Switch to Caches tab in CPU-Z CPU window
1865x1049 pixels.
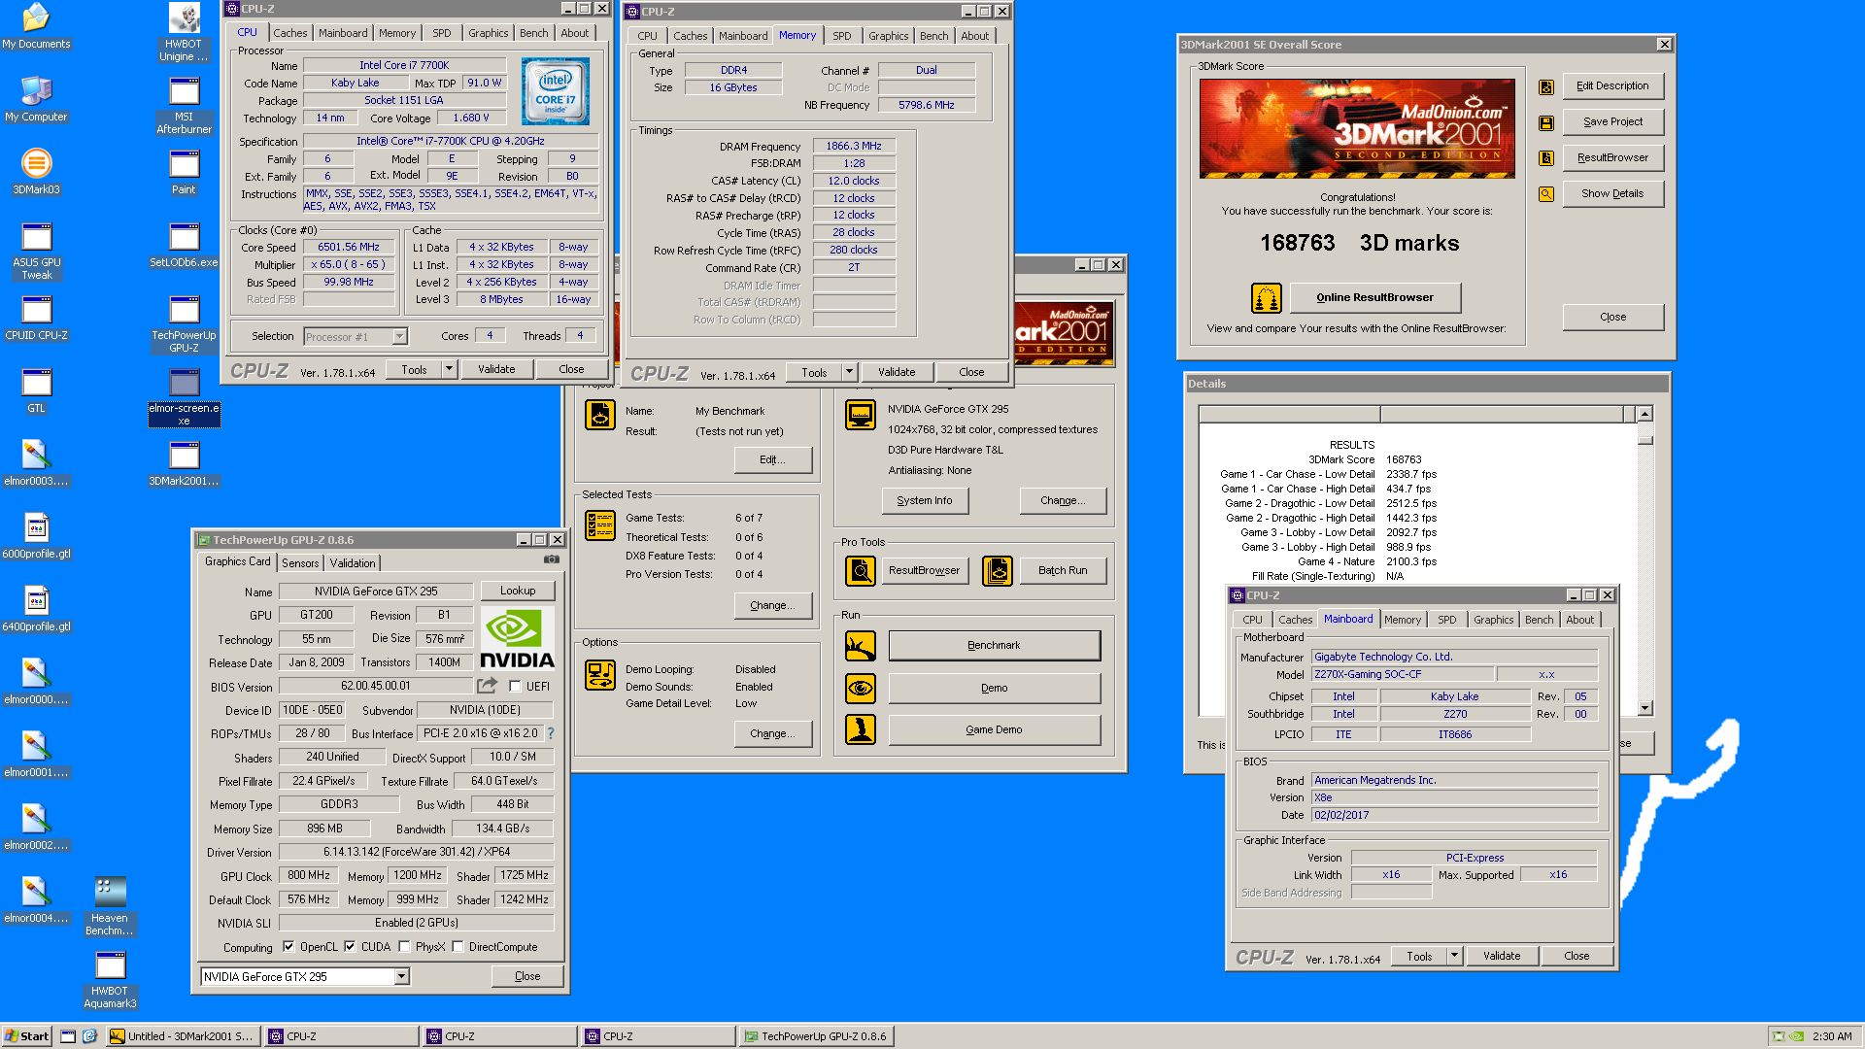289,33
